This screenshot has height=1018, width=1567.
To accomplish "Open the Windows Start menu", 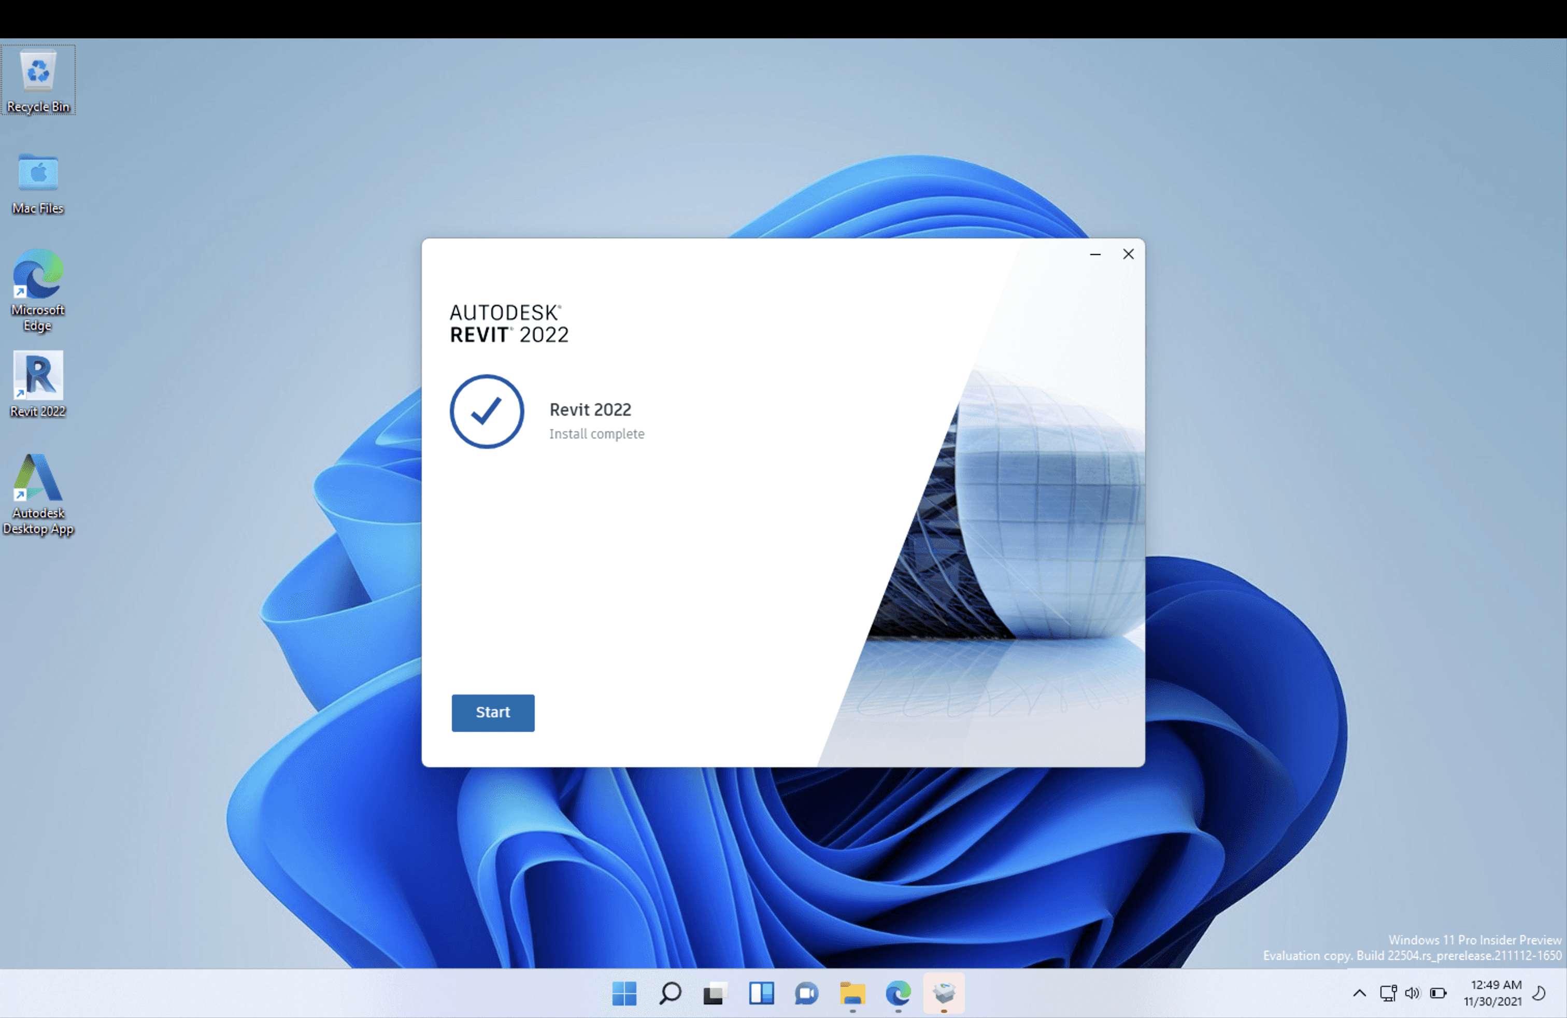I will click(x=623, y=993).
